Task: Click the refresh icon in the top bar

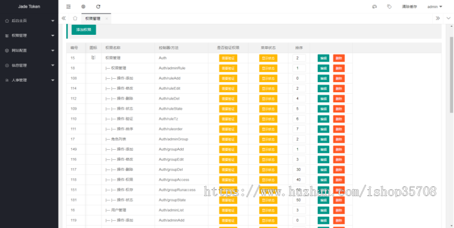Action: pos(98,7)
